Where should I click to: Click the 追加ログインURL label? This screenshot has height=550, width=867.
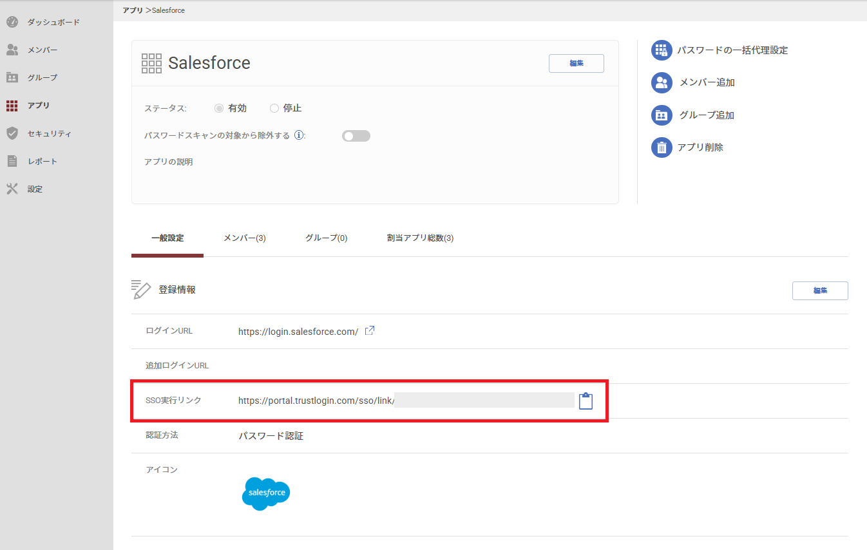pos(178,366)
